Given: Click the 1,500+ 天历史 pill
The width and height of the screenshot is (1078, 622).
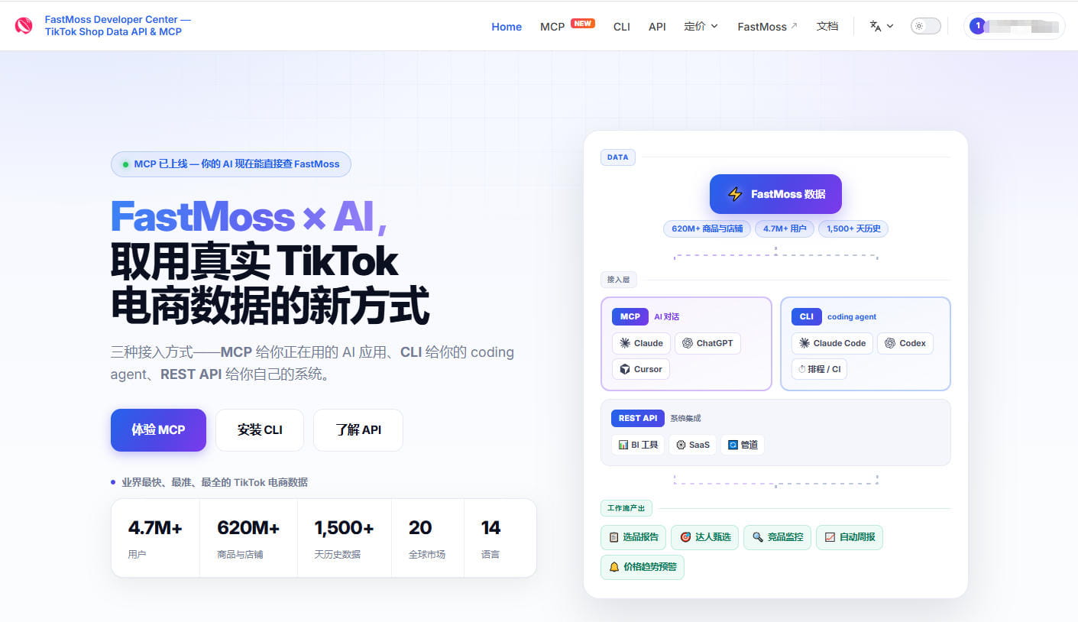Looking at the screenshot, I should click(x=853, y=228).
